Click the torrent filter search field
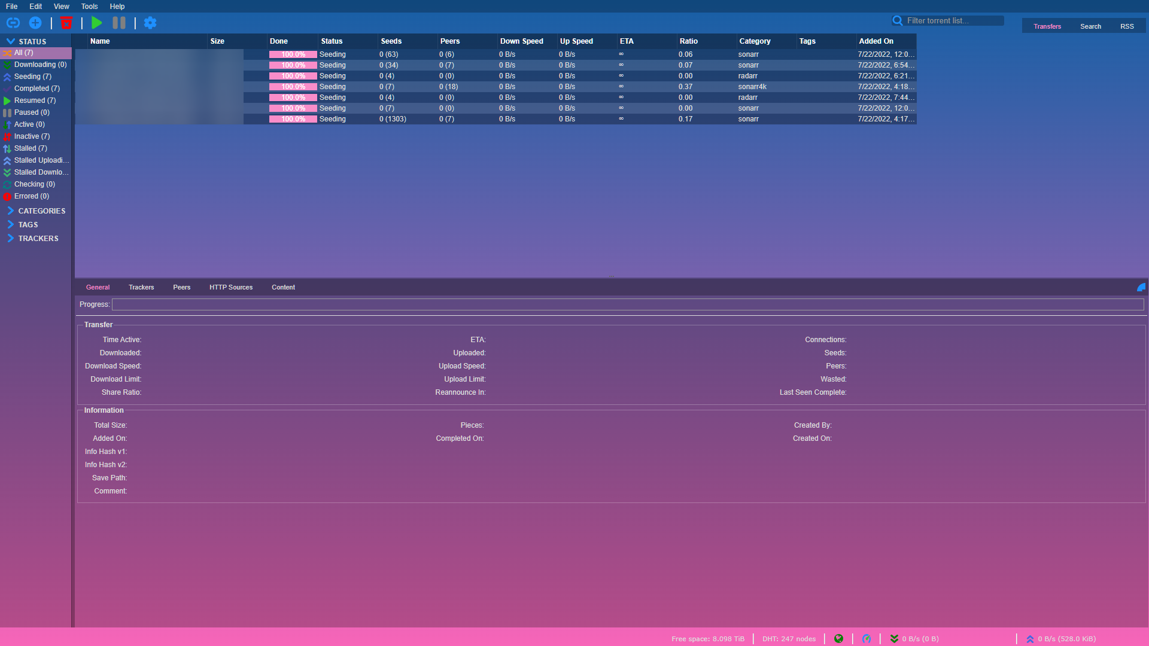 click(x=952, y=20)
